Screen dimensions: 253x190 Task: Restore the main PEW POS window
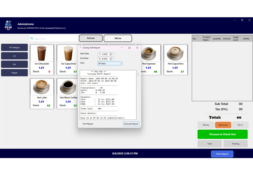[242, 20]
